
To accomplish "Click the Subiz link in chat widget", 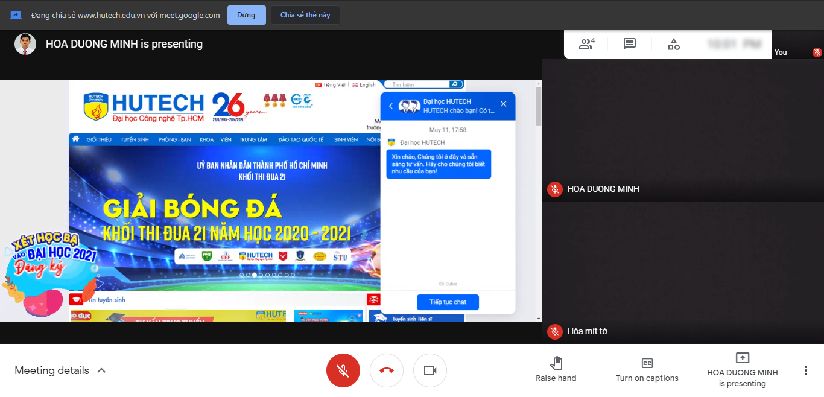I will pos(448,284).
